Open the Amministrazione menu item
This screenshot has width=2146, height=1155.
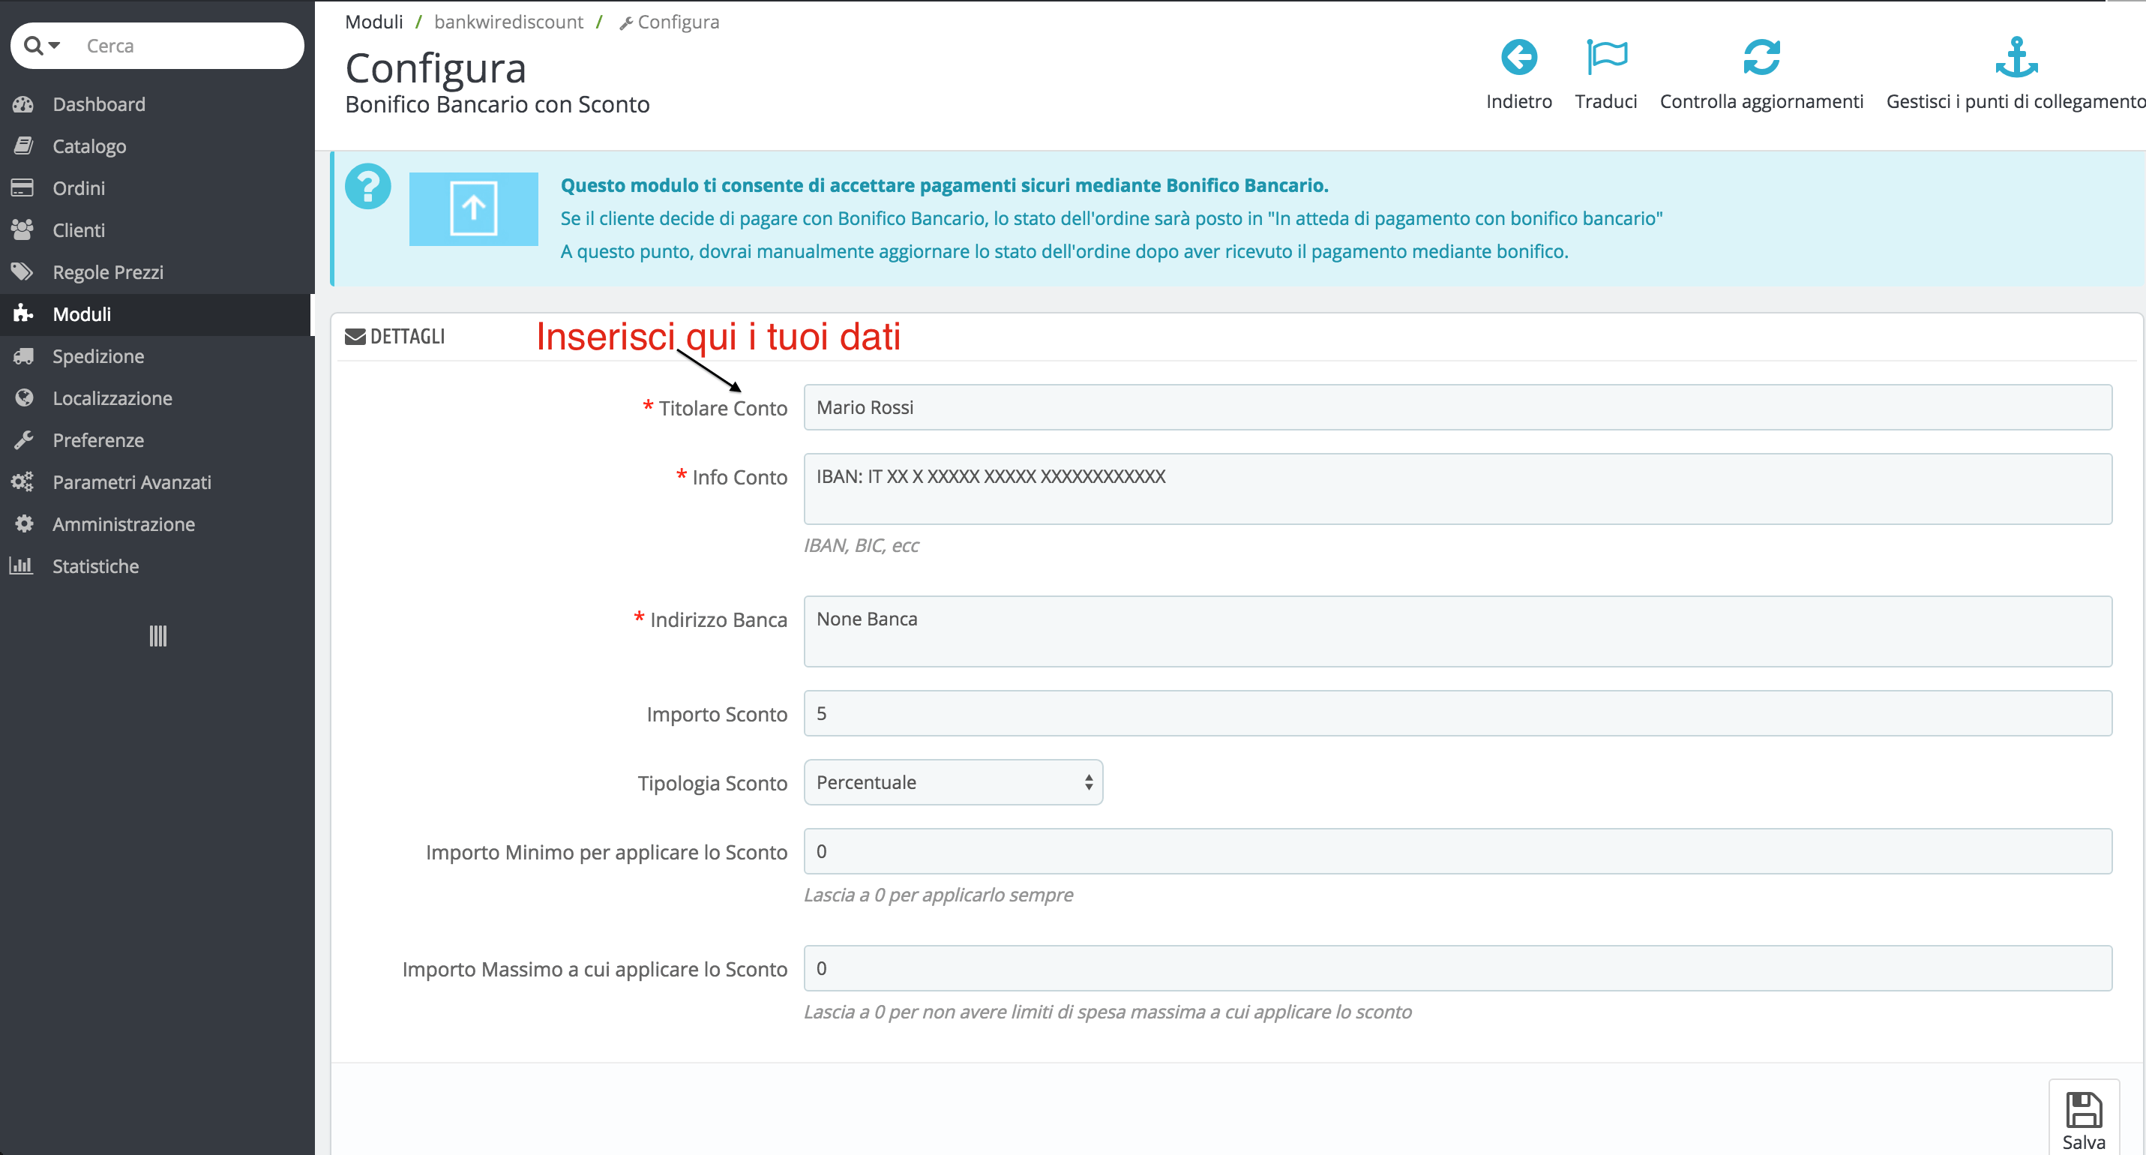[157, 523]
